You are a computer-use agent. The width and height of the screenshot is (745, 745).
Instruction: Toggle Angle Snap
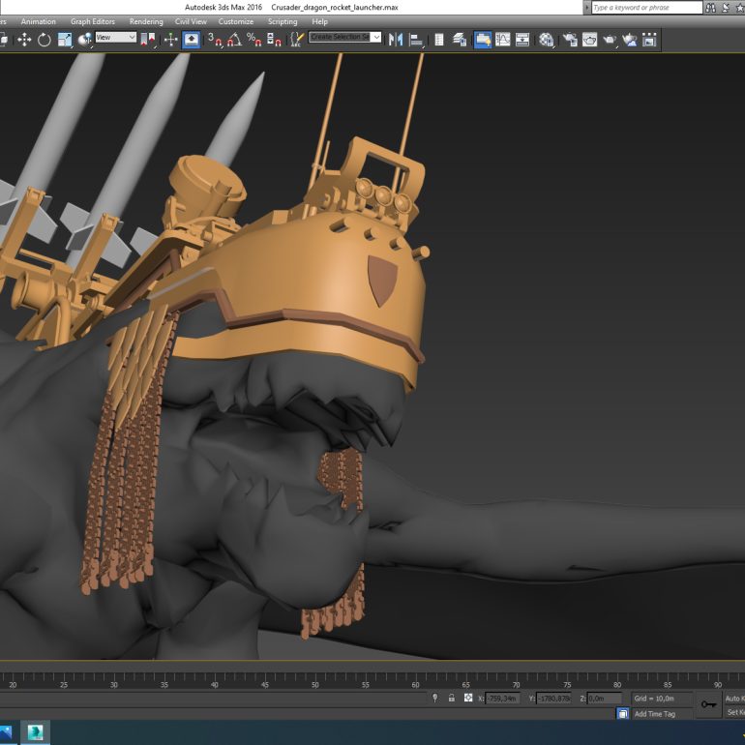[234, 40]
